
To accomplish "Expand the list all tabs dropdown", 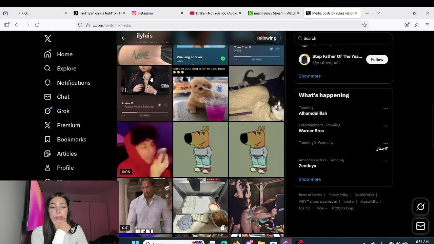I will [378, 13].
